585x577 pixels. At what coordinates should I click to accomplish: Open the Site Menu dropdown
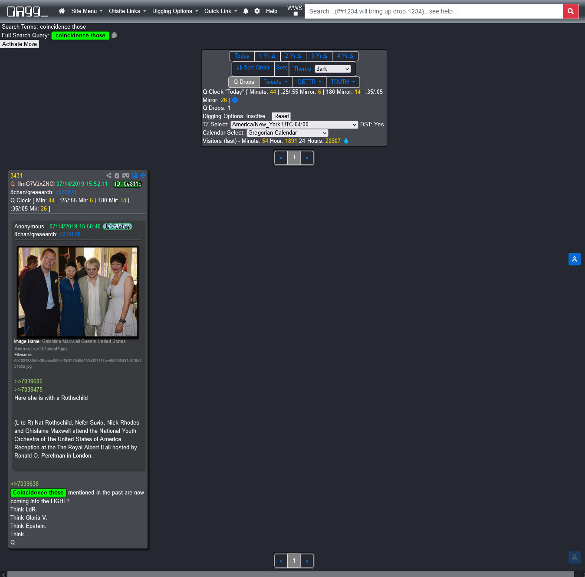[x=87, y=11]
